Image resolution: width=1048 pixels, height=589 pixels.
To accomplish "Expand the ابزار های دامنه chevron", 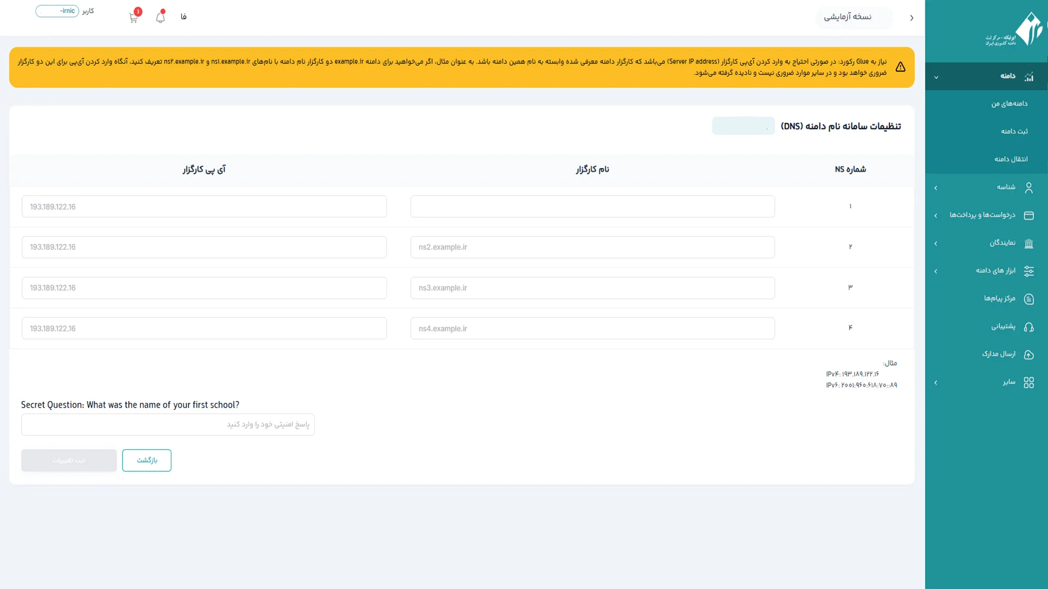I will click(936, 272).
